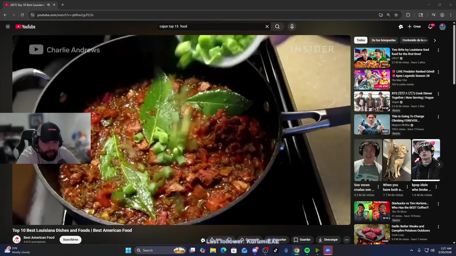Open File Explorer from the taskbar
This screenshot has height=256, width=456.
(213, 250)
